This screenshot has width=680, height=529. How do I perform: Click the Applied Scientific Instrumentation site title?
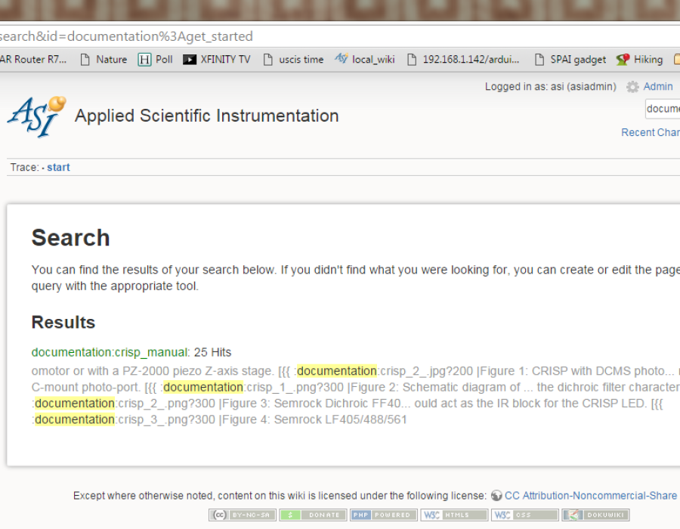(206, 116)
